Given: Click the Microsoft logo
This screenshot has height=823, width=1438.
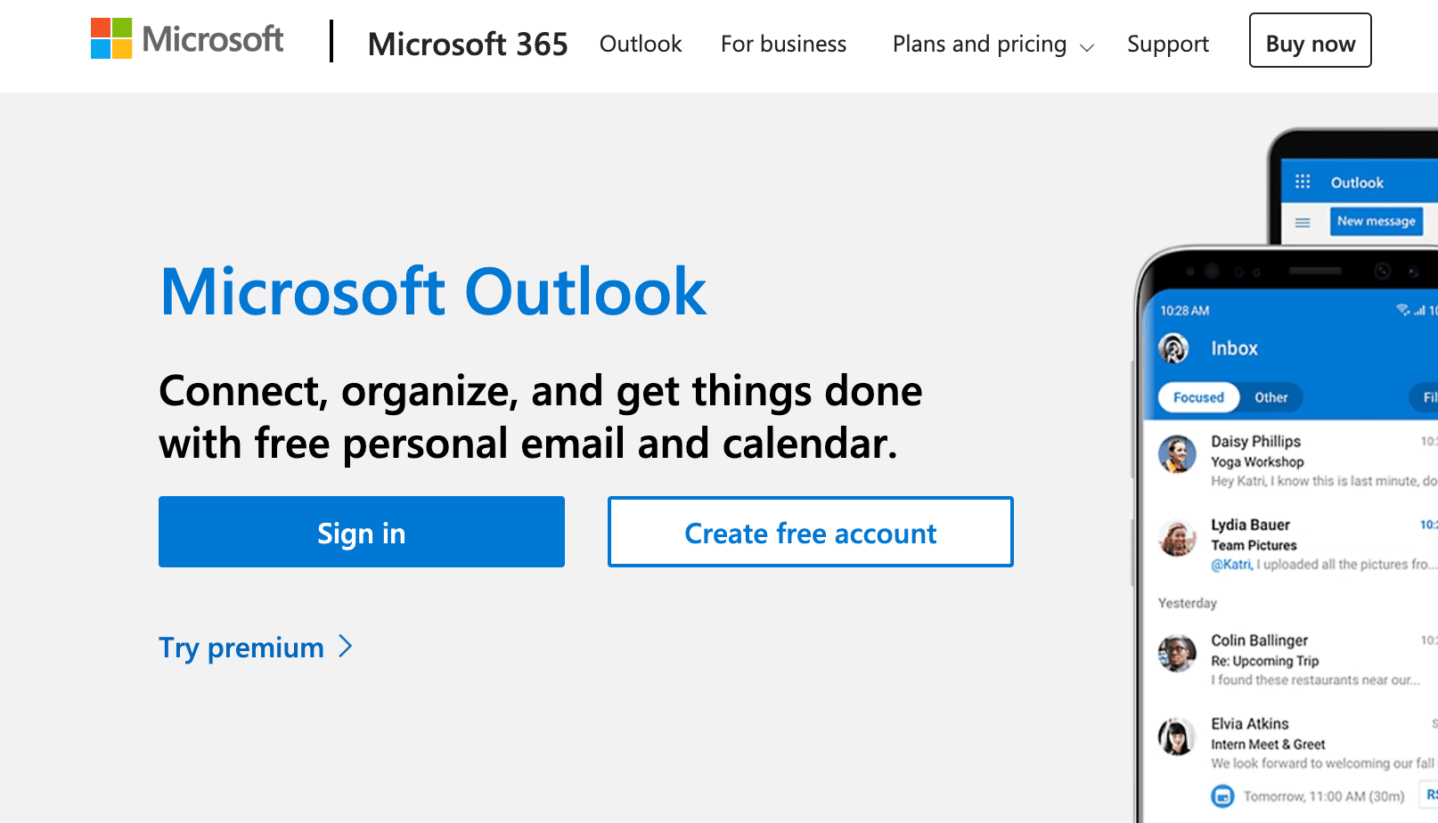Looking at the screenshot, I should click(187, 39).
